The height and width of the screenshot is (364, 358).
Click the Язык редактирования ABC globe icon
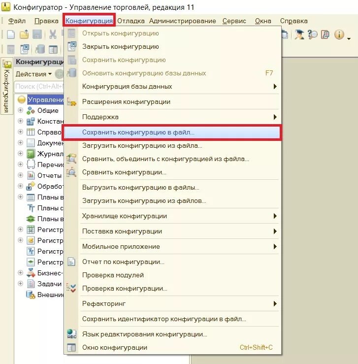coord(71,334)
